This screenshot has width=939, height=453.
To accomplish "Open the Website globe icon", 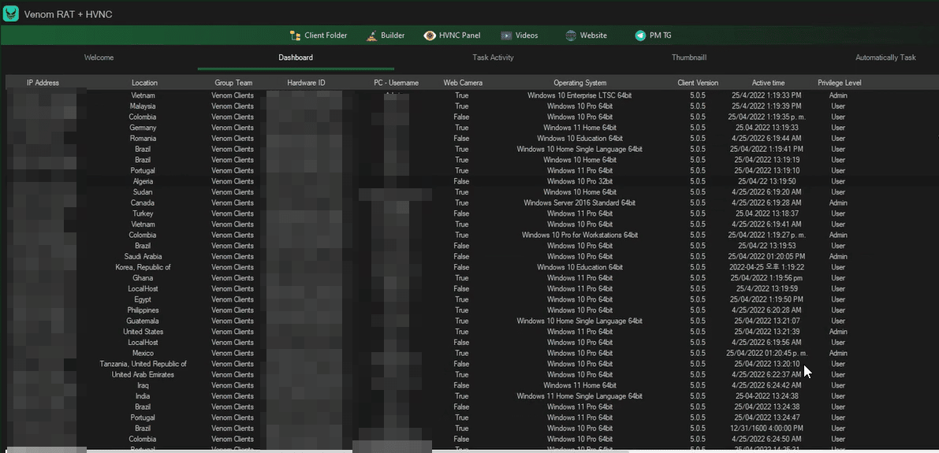I will pyautogui.click(x=571, y=35).
